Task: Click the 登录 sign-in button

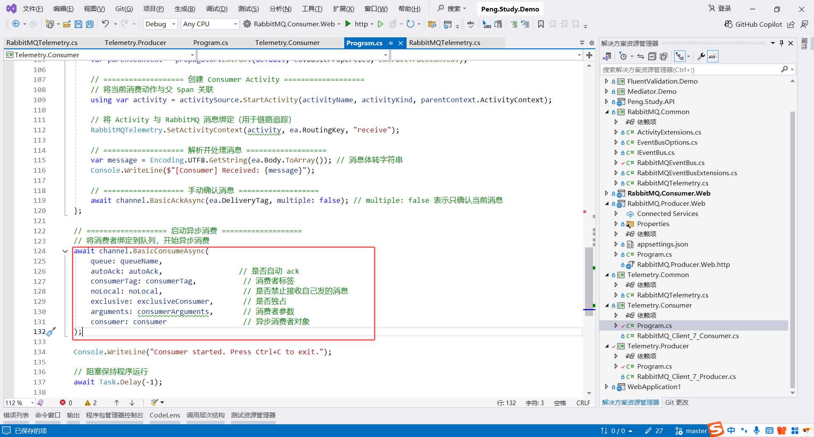Action: (x=720, y=8)
